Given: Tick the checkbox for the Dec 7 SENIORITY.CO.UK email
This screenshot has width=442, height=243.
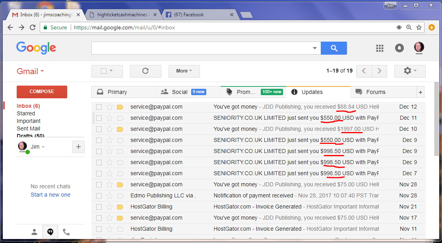Looking at the screenshot, I should click(x=99, y=174).
